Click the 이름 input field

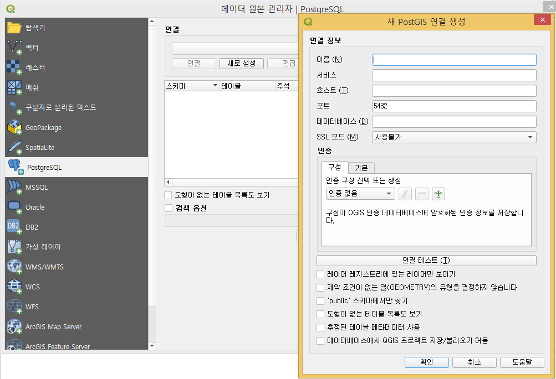(x=454, y=59)
